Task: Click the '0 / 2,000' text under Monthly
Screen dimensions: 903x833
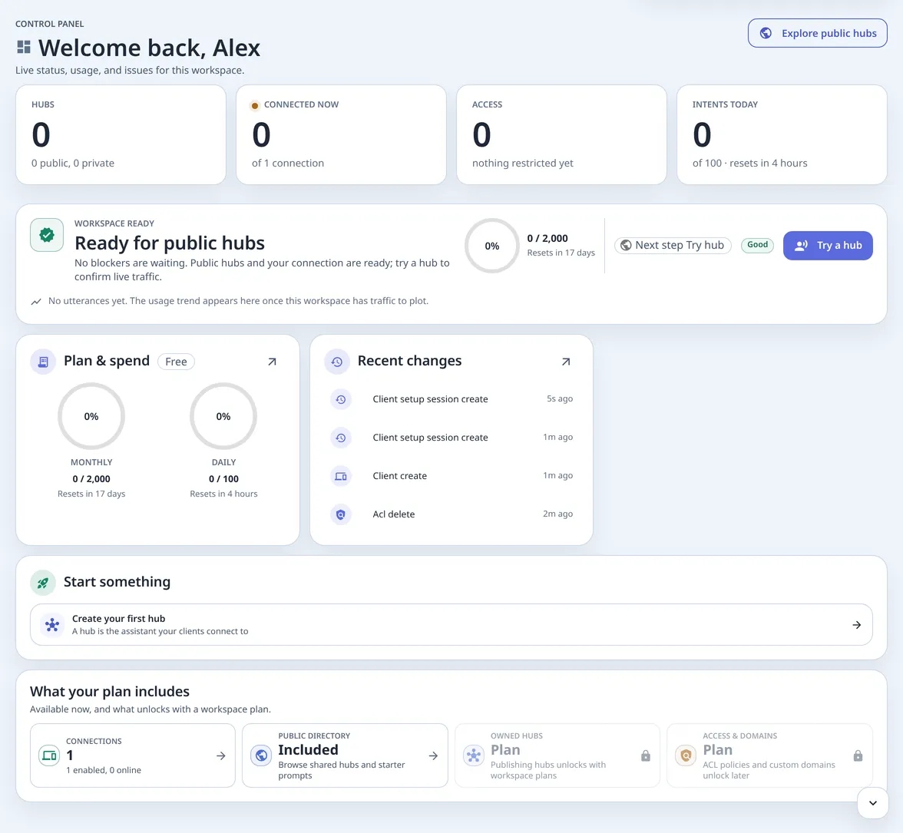Action: point(91,479)
